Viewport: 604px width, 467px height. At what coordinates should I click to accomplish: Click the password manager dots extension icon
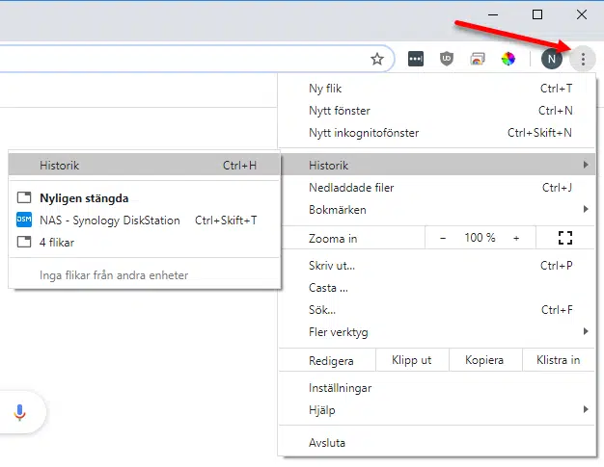tap(415, 59)
